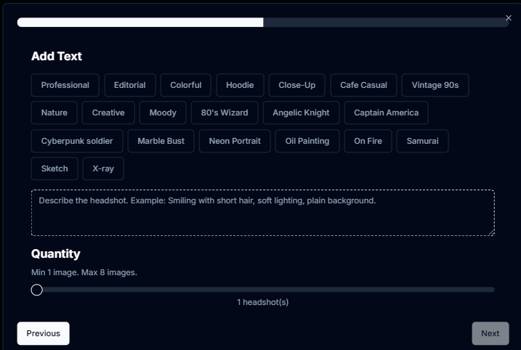Select the Hoodie preset
The width and height of the screenshot is (521, 350).
click(240, 85)
